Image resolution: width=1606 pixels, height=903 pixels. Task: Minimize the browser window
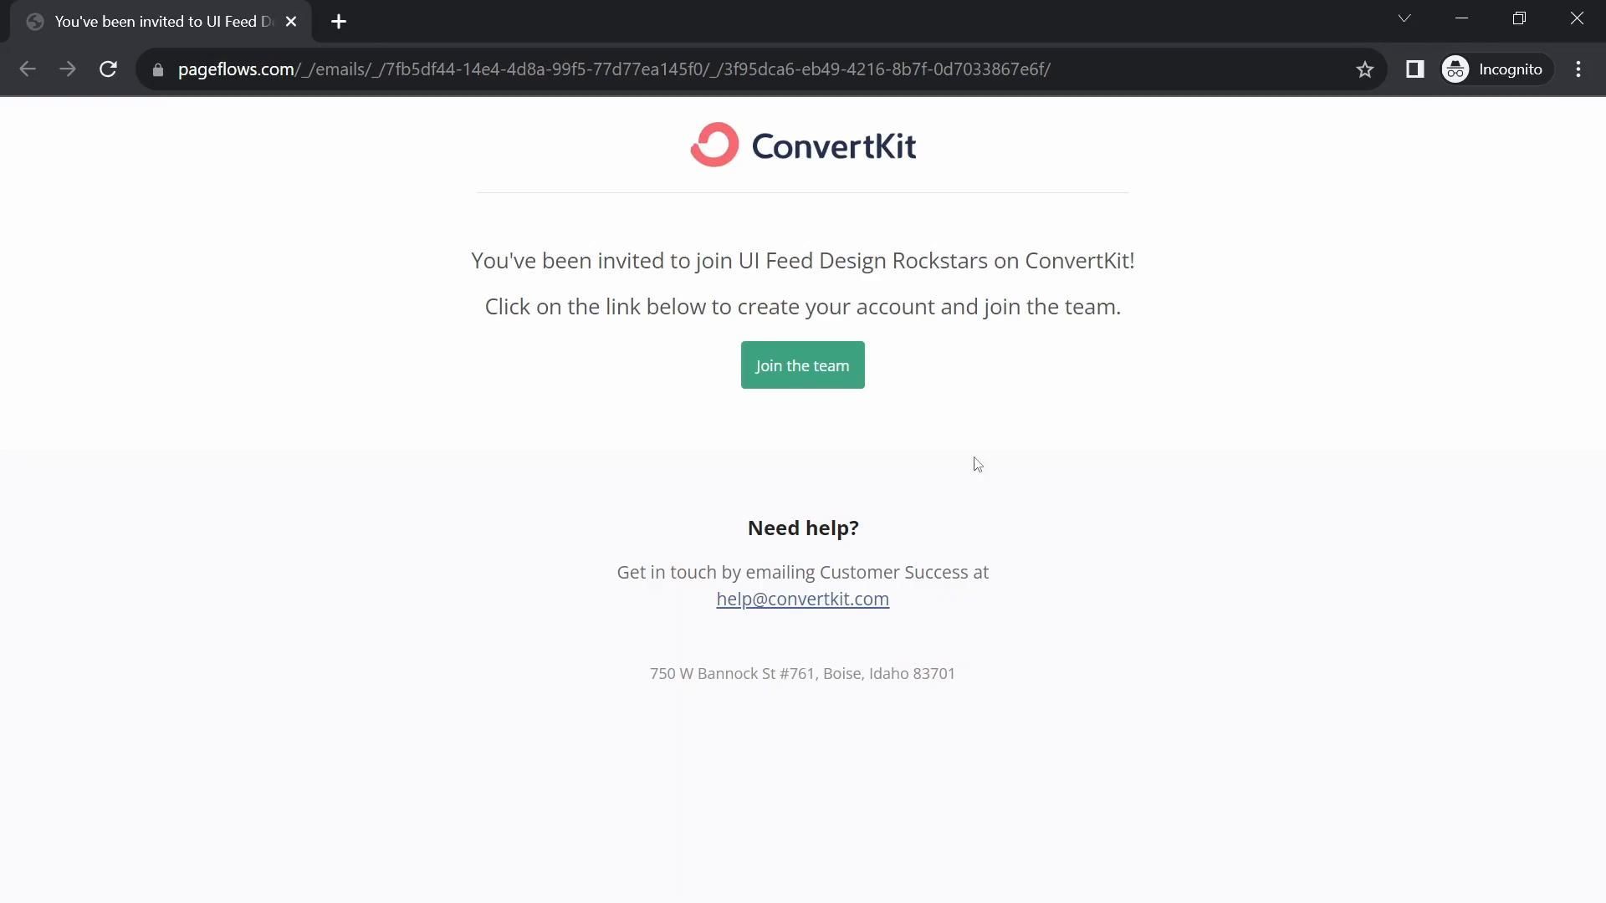coord(1462,18)
